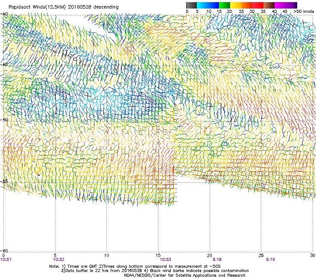The width and height of the screenshot is (316, 278).
Task: Click the 'Rapidsact Winds(12.5KM) 20160528 descending' title
Action: pos(64,7)
